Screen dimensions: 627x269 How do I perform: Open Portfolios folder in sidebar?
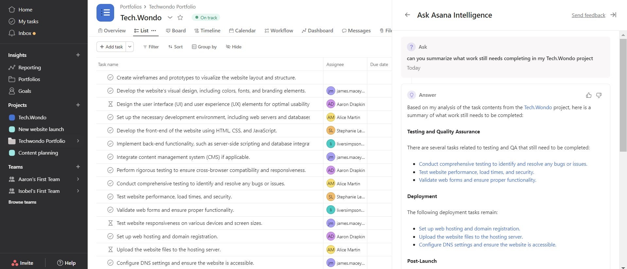(24, 79)
